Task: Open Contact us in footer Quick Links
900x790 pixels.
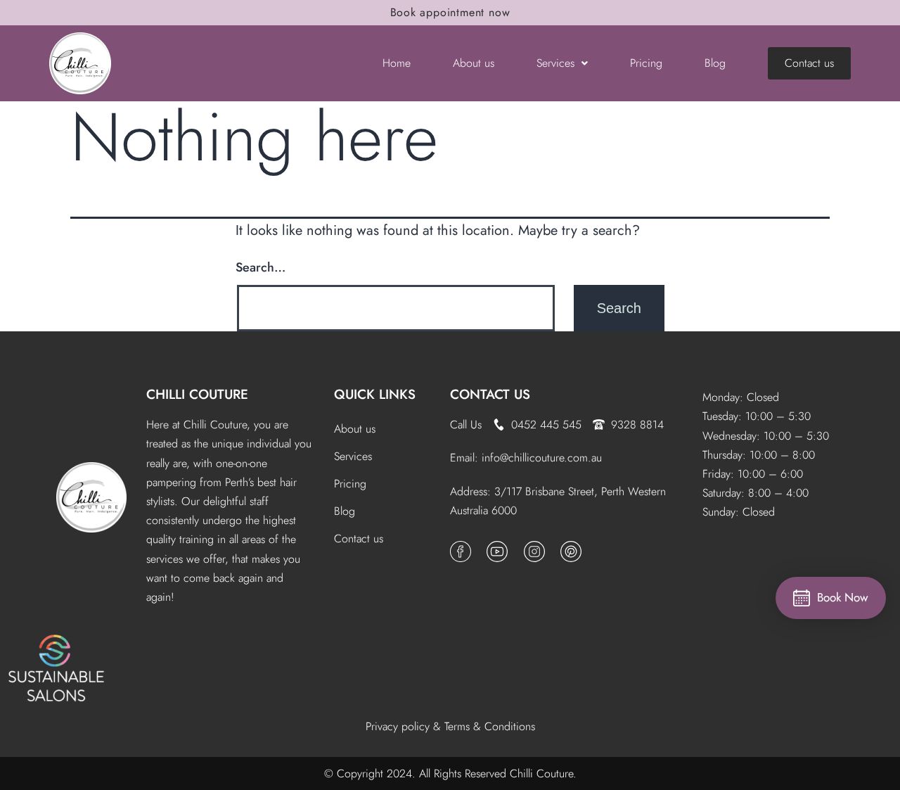Action: click(x=359, y=539)
